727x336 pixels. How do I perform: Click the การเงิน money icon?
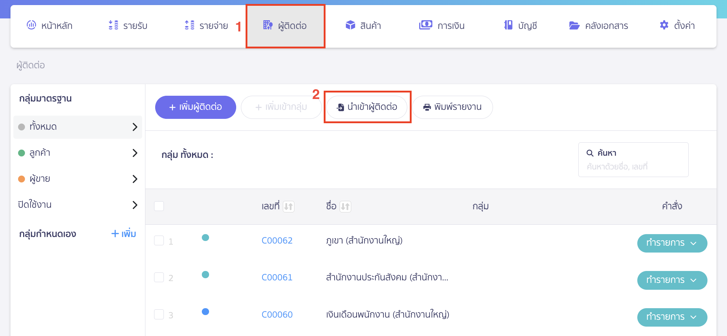tap(426, 25)
